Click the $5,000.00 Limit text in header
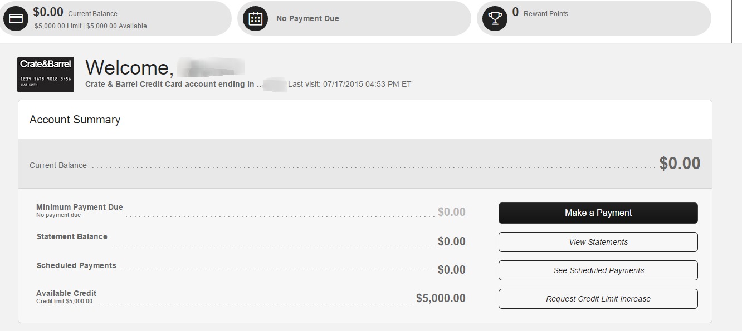742x331 pixels. (58, 26)
